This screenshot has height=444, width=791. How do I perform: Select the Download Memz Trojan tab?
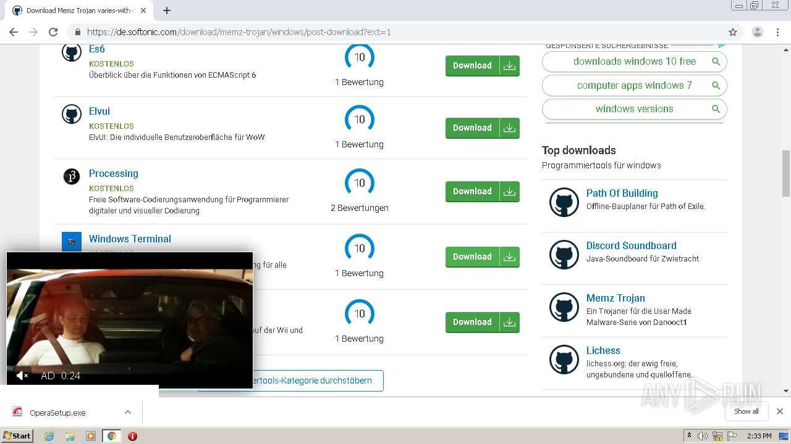[80, 10]
